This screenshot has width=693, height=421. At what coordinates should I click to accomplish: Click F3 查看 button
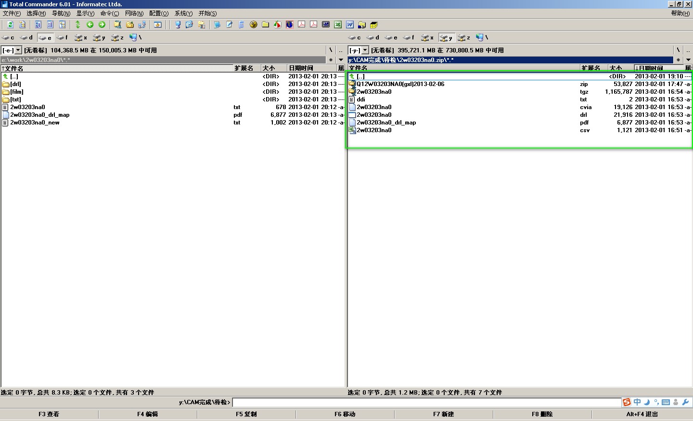tap(49, 414)
